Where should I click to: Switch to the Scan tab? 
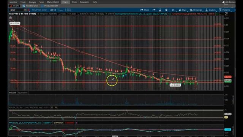(41, 2)
